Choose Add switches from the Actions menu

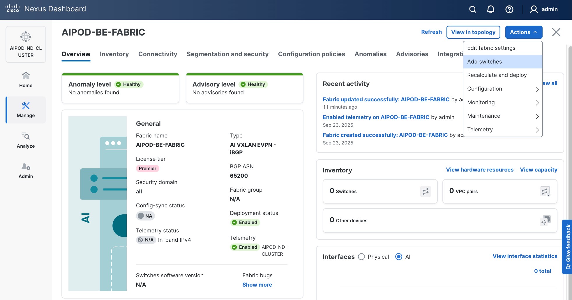484,61
